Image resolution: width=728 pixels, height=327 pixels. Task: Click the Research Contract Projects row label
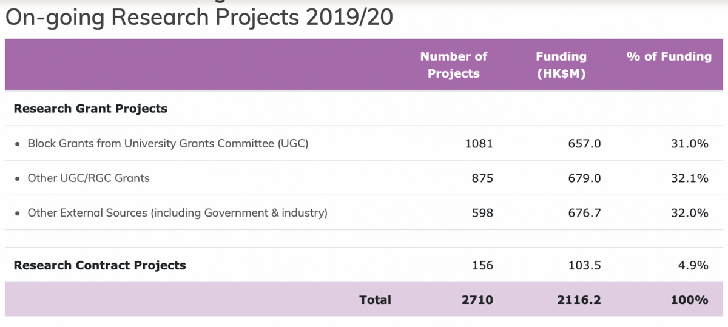click(99, 265)
